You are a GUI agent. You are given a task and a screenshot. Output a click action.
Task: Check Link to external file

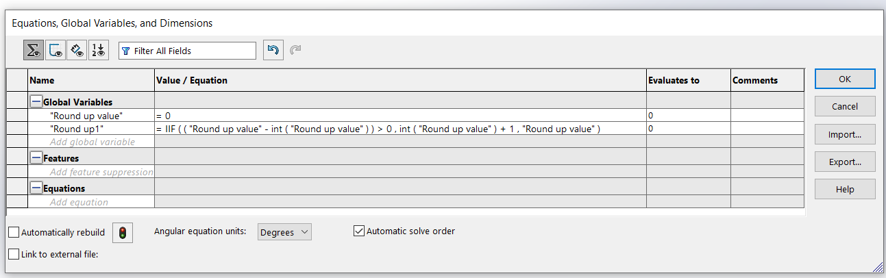pyautogui.click(x=14, y=254)
